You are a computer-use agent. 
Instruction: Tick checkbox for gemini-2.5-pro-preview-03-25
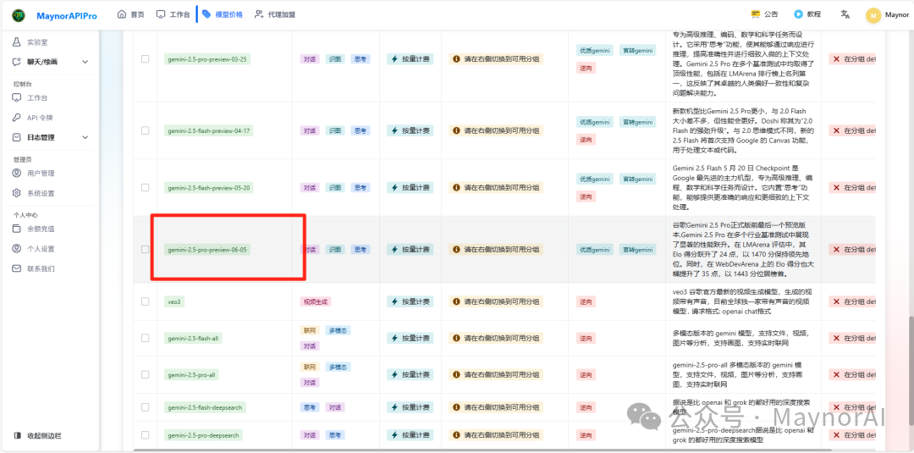click(146, 59)
